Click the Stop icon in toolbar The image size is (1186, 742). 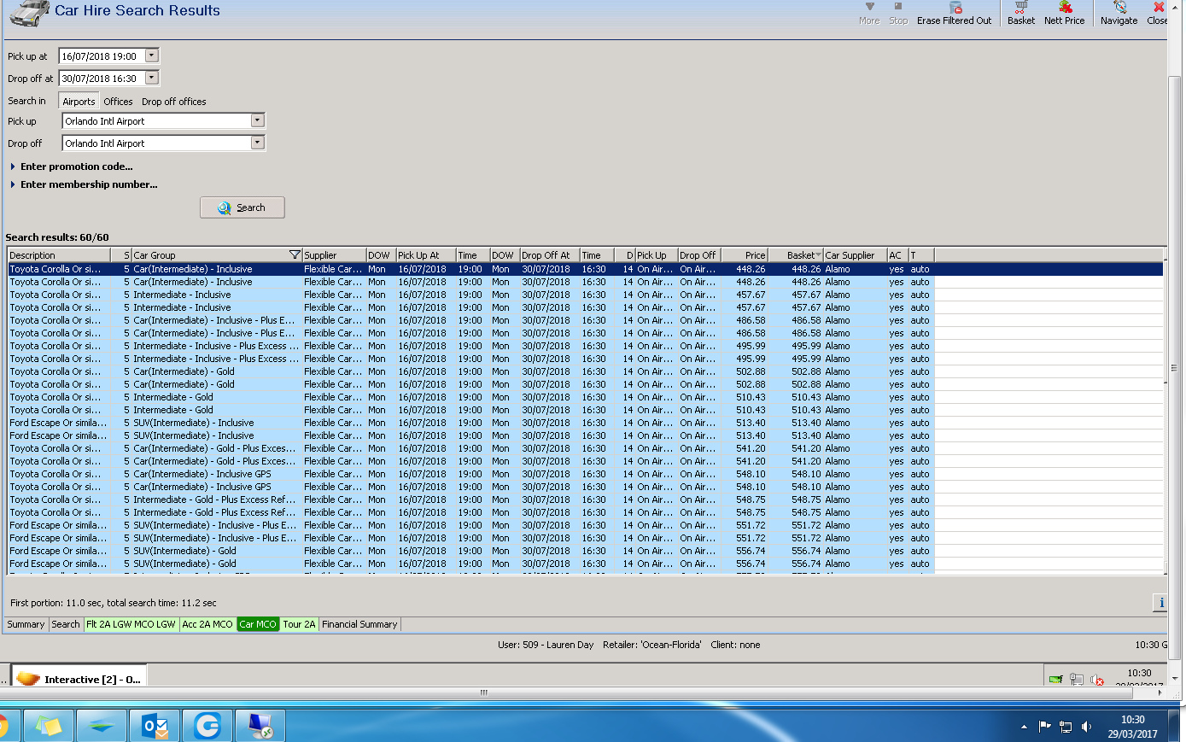pos(898,7)
